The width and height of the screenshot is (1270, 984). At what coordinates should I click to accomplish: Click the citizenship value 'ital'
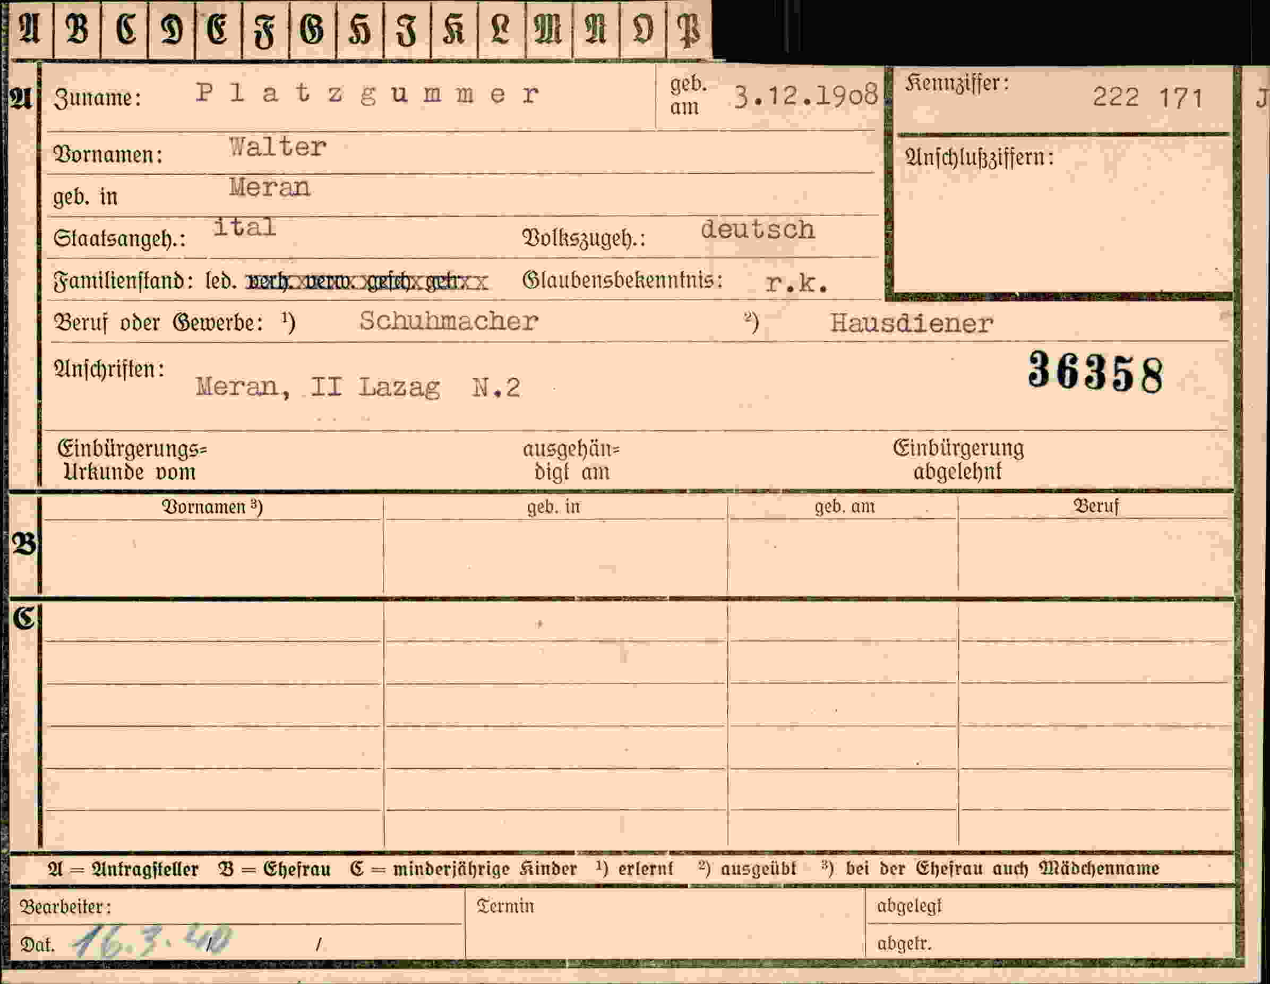(x=244, y=227)
